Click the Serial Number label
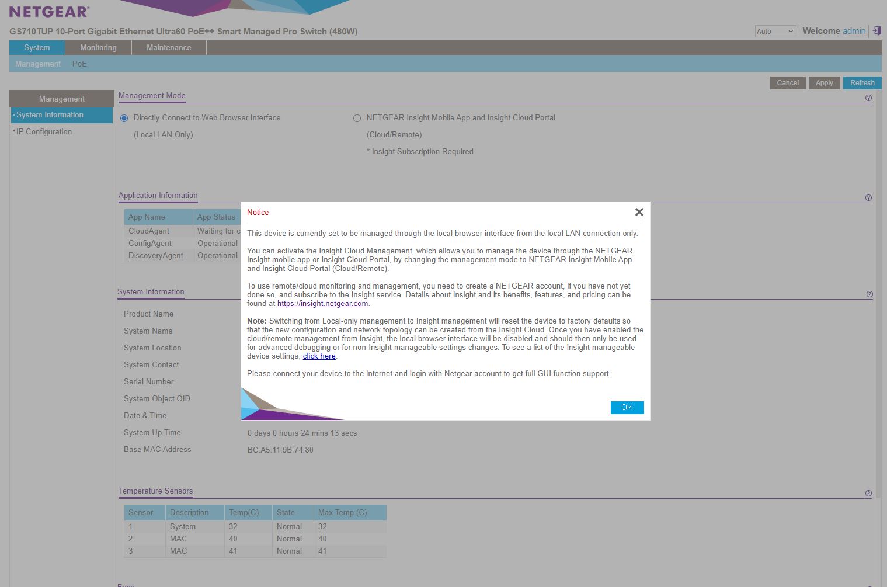Screen dimensions: 887x587 [148, 382]
